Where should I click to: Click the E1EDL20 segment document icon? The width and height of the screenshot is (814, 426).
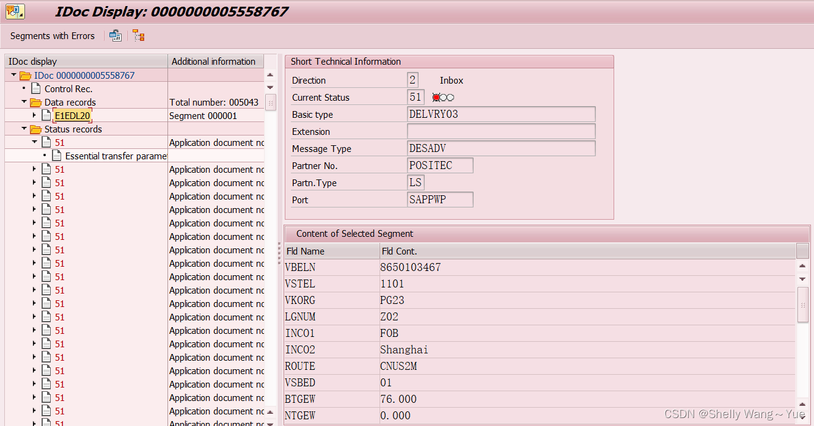pyautogui.click(x=46, y=115)
